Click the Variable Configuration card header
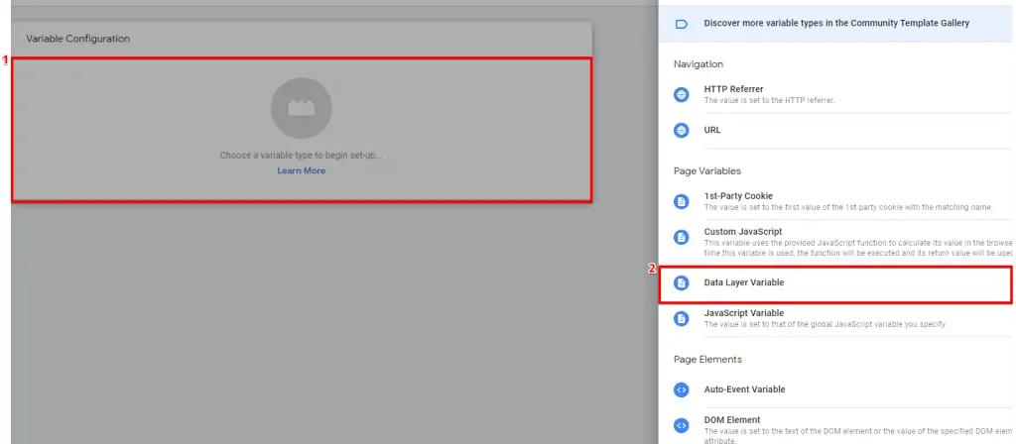The image size is (1016, 444). (x=302, y=39)
